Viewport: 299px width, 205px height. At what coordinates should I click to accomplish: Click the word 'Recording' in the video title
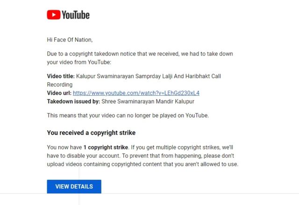pos(60,85)
